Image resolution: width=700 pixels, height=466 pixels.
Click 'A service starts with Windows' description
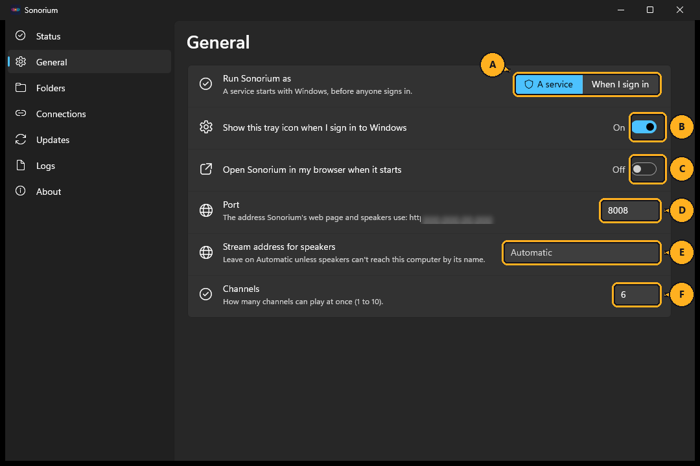click(x=318, y=91)
